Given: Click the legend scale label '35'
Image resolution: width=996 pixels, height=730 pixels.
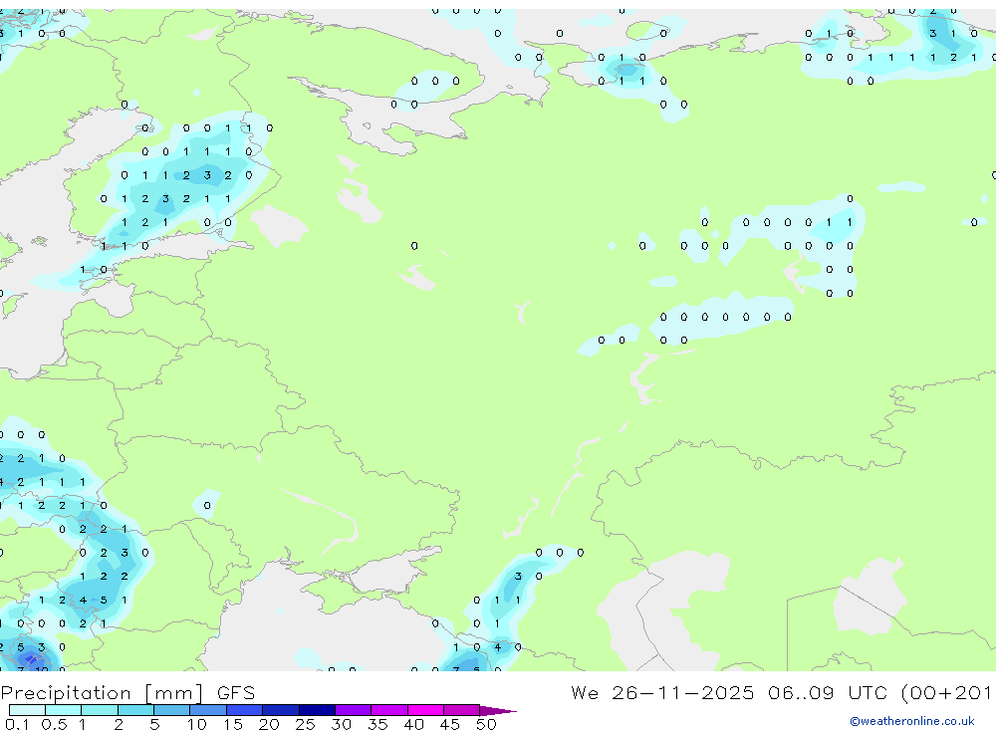Looking at the screenshot, I should coord(377,724).
